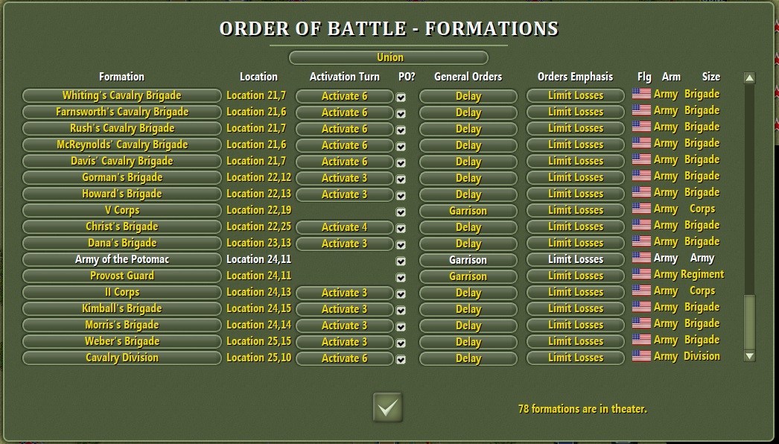Uncheck PO for Army of the Potomac
The height and width of the screenshot is (444, 779).
[x=401, y=259]
